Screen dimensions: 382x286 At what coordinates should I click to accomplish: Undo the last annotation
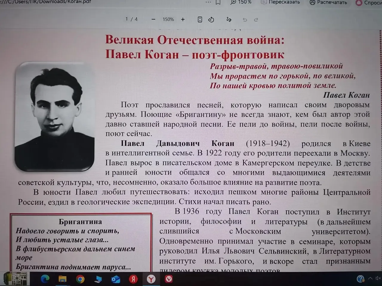[x=245, y=20]
